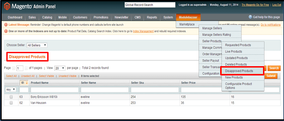Click Go to notifications link

click(270, 25)
